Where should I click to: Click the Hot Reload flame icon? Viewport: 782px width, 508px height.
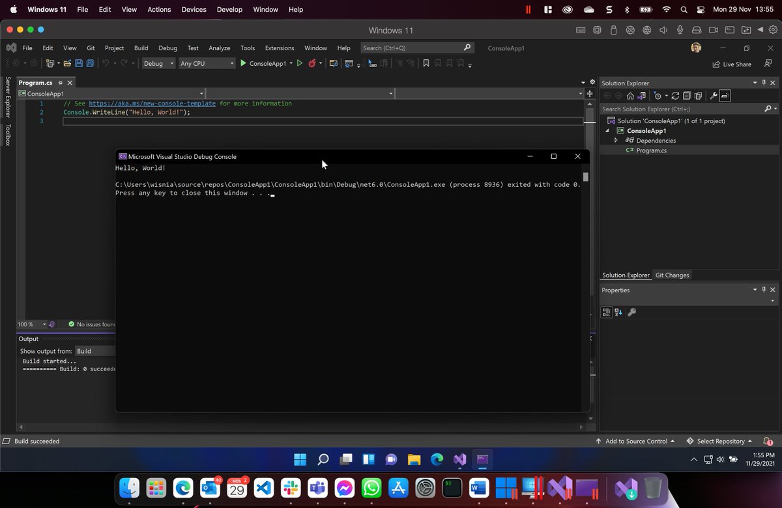click(312, 63)
